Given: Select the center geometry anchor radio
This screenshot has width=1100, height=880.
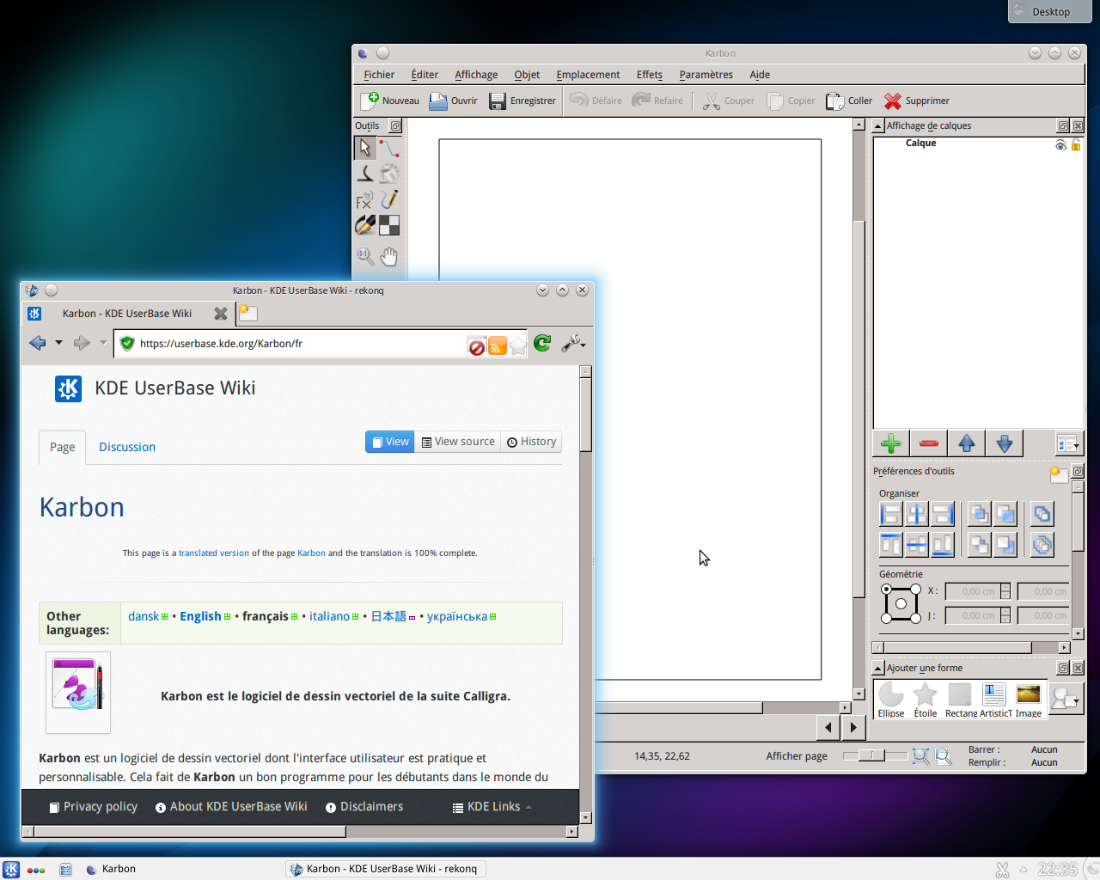Looking at the screenshot, I should (x=901, y=603).
